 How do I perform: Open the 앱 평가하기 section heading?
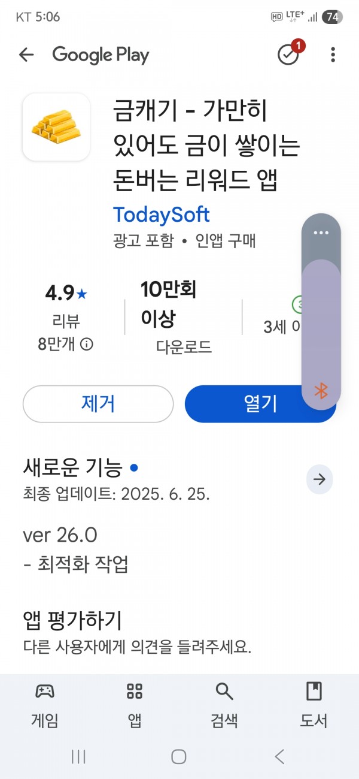[72, 620]
